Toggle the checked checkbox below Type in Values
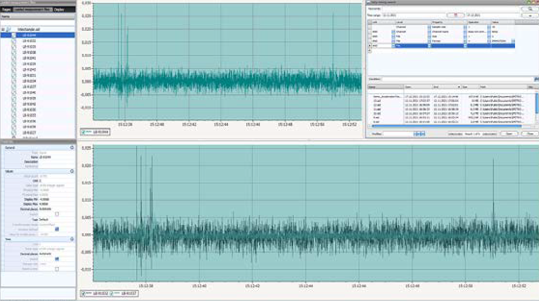Viewport: 539px width, 301px height. coord(57,229)
